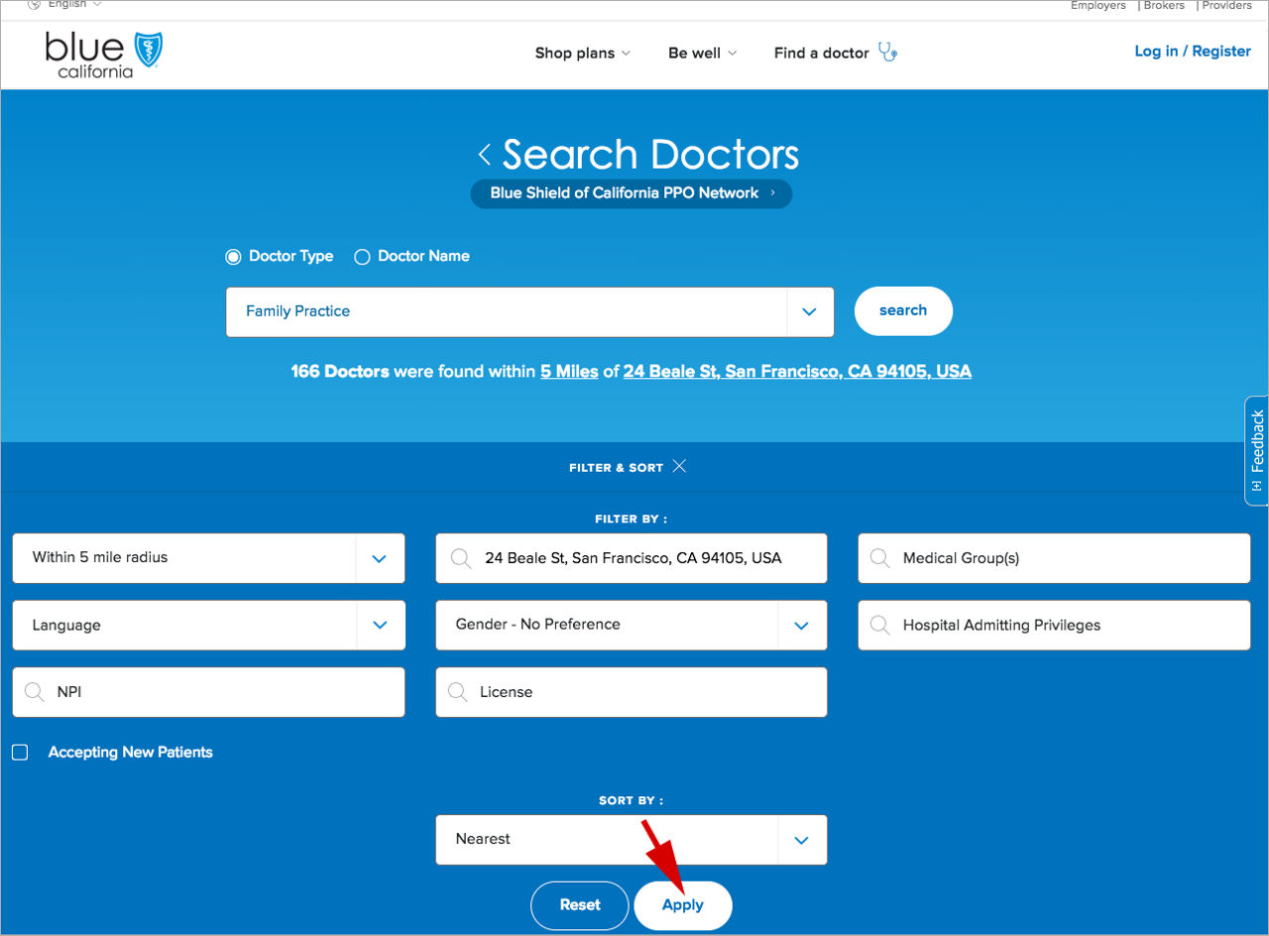Click the Log in / Register link

[1193, 51]
